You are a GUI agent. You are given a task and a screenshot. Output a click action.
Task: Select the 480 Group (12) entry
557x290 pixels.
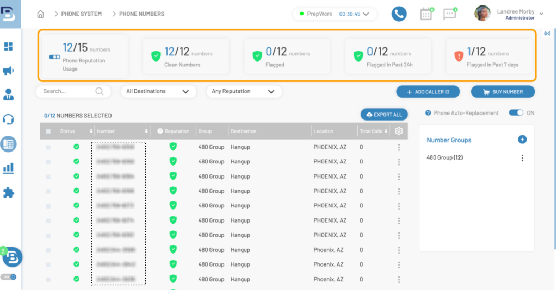[x=445, y=157]
